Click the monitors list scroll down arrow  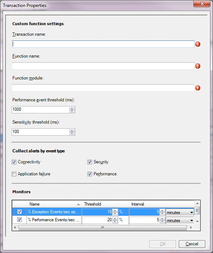coord(197,222)
